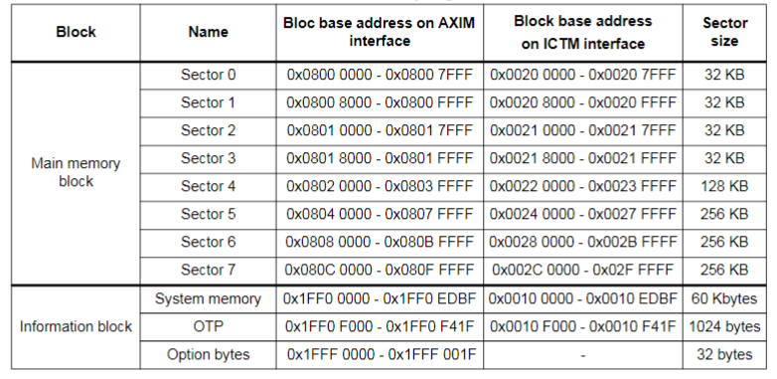Click the 1024 bytes size cell
The image size is (777, 379).
724,326
